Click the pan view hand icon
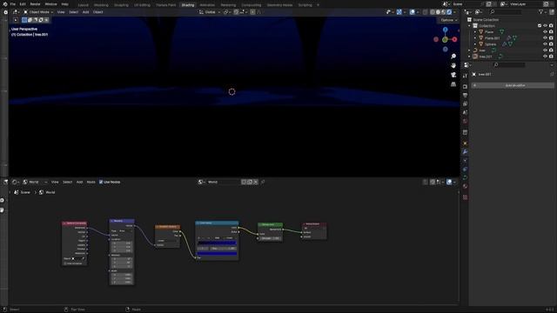 [x=453, y=66]
